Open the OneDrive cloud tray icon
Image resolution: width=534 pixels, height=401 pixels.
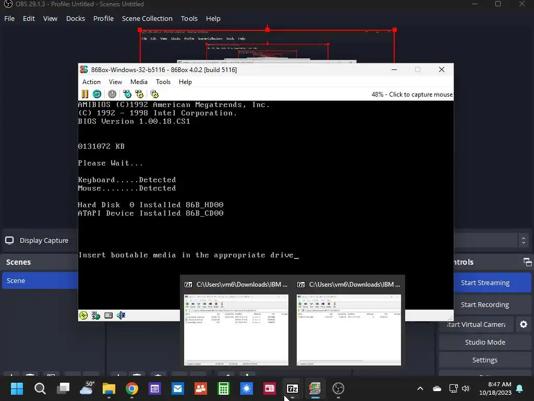click(437, 388)
